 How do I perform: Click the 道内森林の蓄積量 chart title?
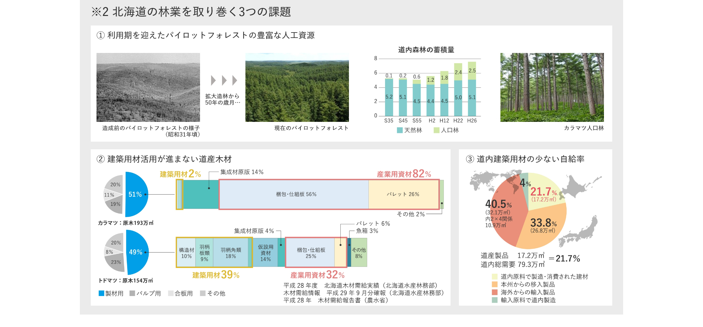click(426, 50)
